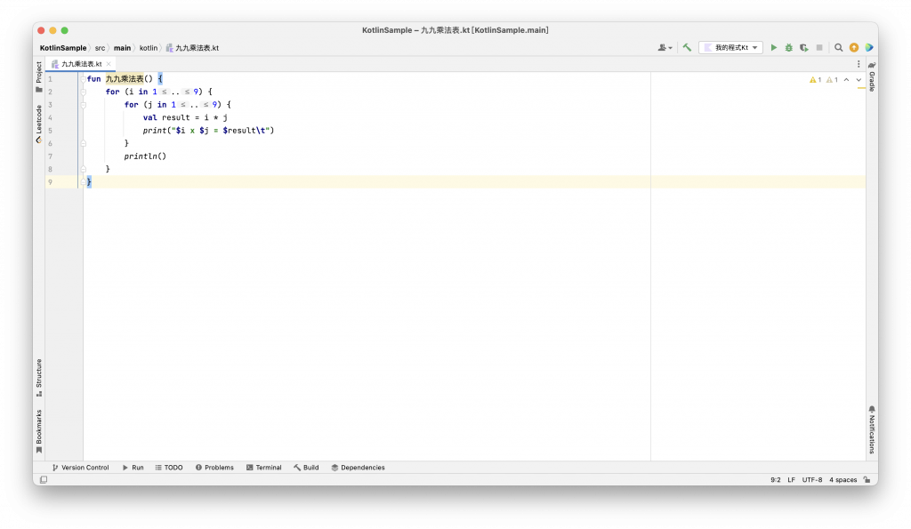Open the user account dropdown
This screenshot has width=911, height=529.
point(665,48)
